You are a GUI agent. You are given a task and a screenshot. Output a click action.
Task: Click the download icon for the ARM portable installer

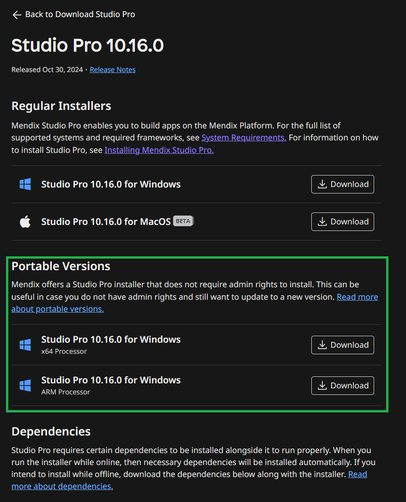322,385
